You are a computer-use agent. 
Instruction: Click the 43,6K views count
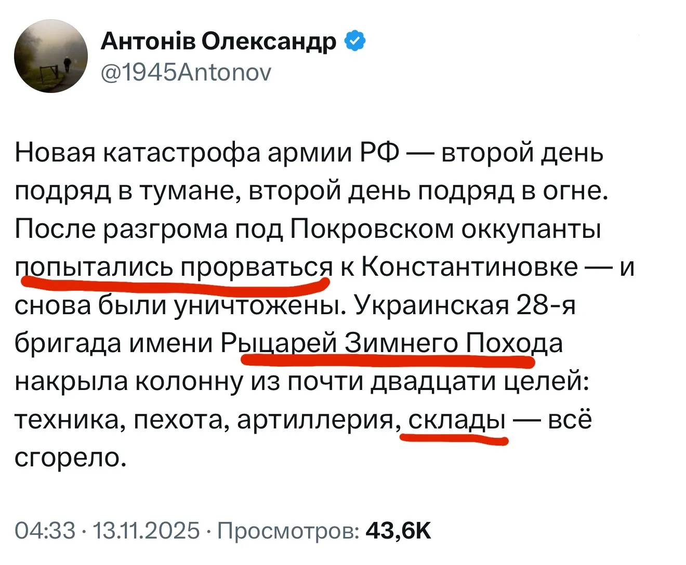point(399,530)
